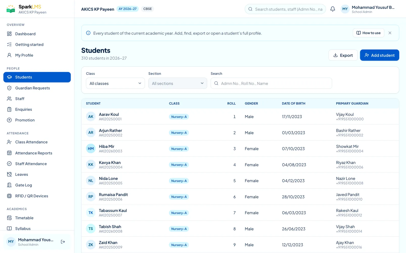Click Zaid Khan student name

[108, 243]
